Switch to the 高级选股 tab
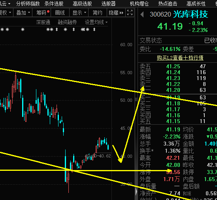This screenshot has width=217, height=200. point(82,4)
